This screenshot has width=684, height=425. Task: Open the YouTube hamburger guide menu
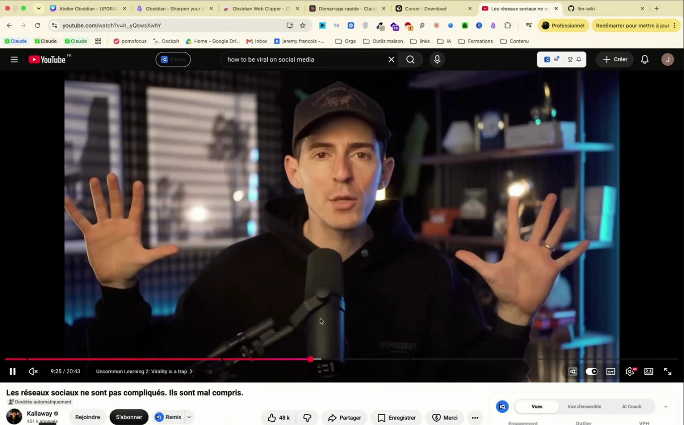[14, 59]
